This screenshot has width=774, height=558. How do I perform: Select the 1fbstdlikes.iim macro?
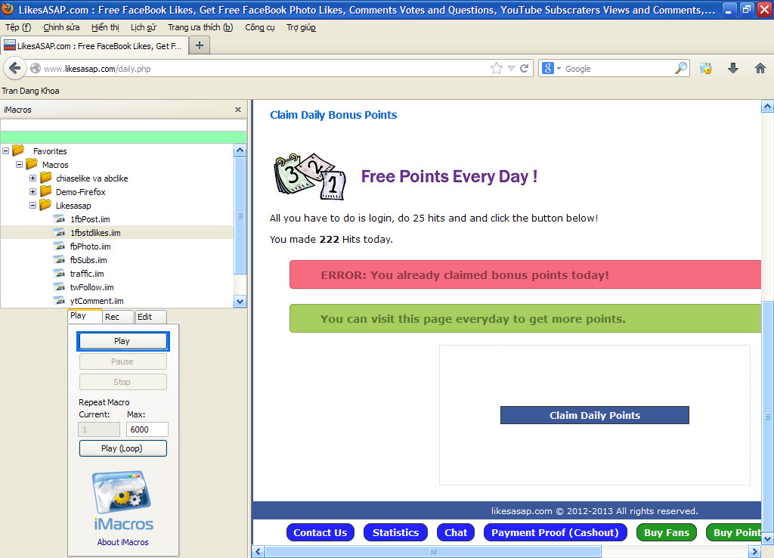tap(117, 233)
